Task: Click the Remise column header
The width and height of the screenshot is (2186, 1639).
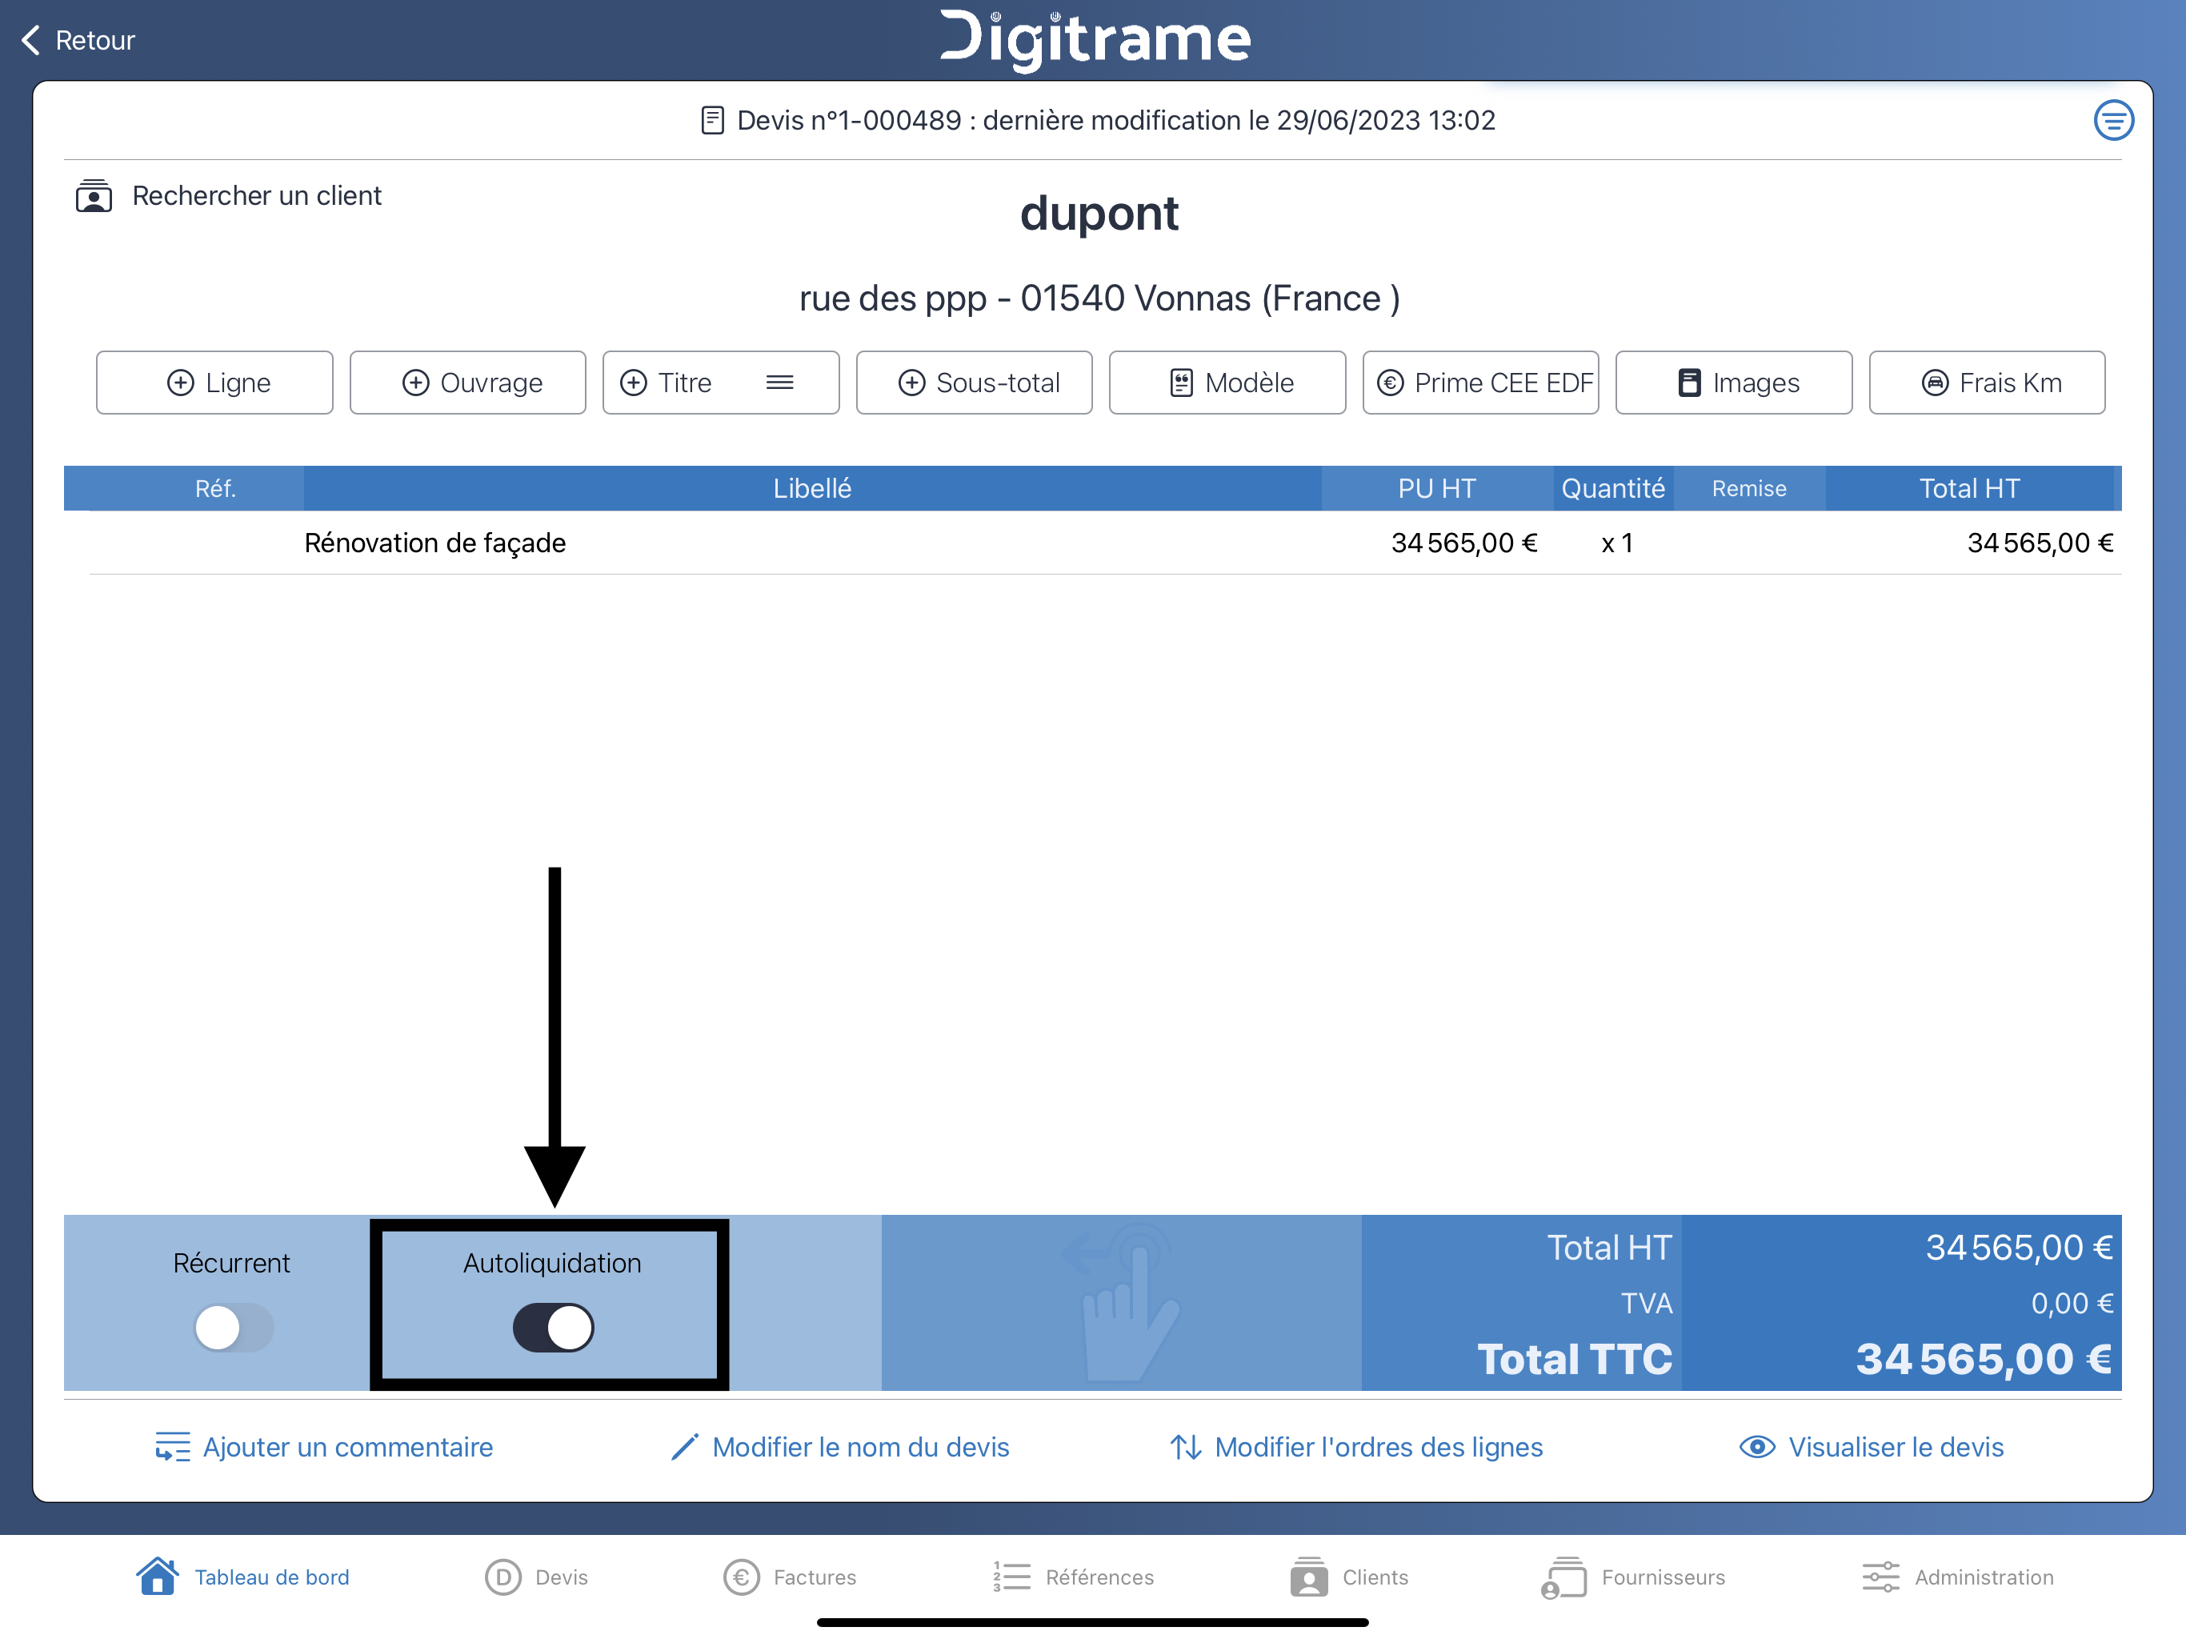Action: [x=1748, y=488]
